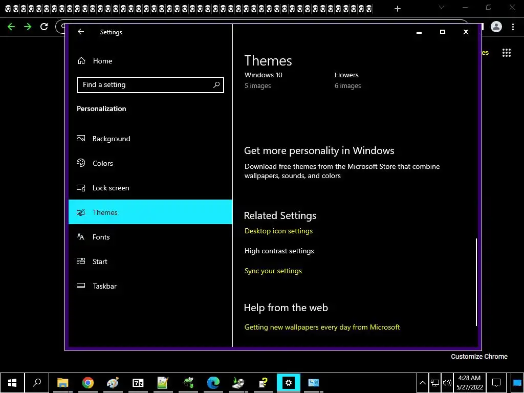Open 7-Zip from taskbar
The height and width of the screenshot is (393, 524).
click(138, 383)
